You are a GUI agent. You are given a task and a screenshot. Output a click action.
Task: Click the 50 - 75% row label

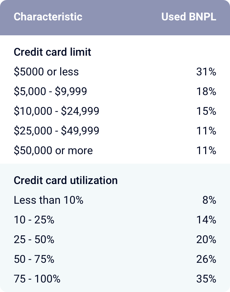pos(34,259)
